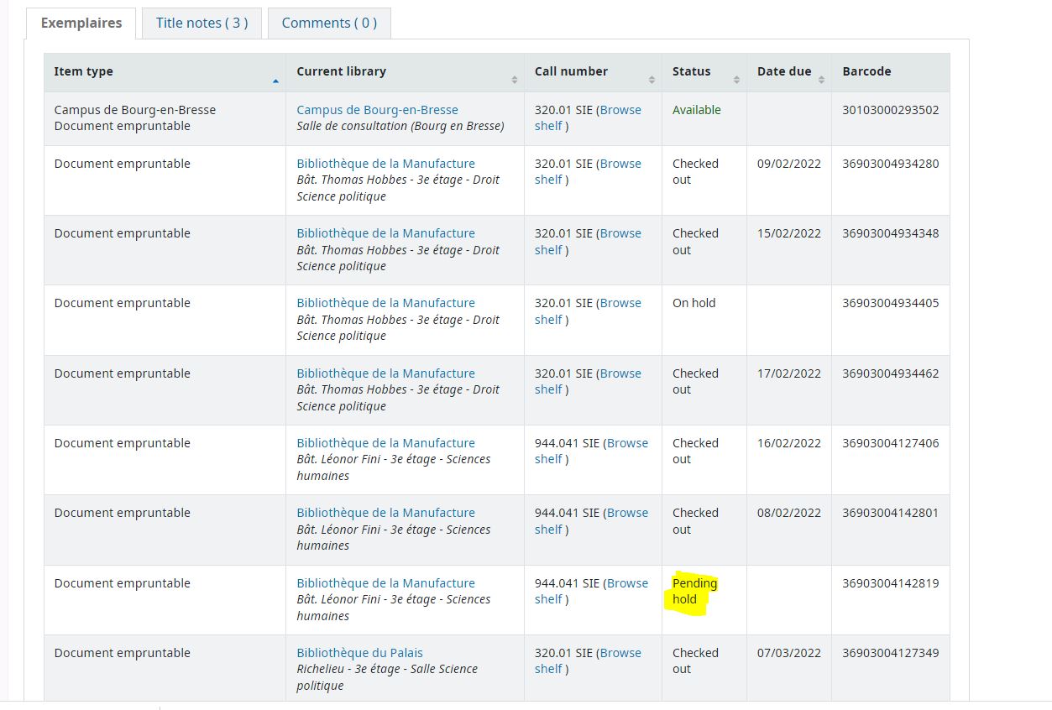1052x710 pixels.
Task: Browse shelf for the On hold item
Action: (620, 303)
